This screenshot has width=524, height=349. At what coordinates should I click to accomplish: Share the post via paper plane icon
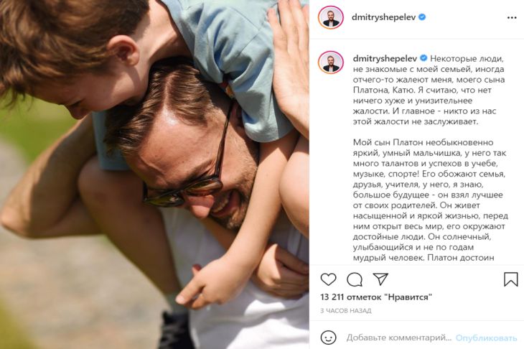[380, 279]
